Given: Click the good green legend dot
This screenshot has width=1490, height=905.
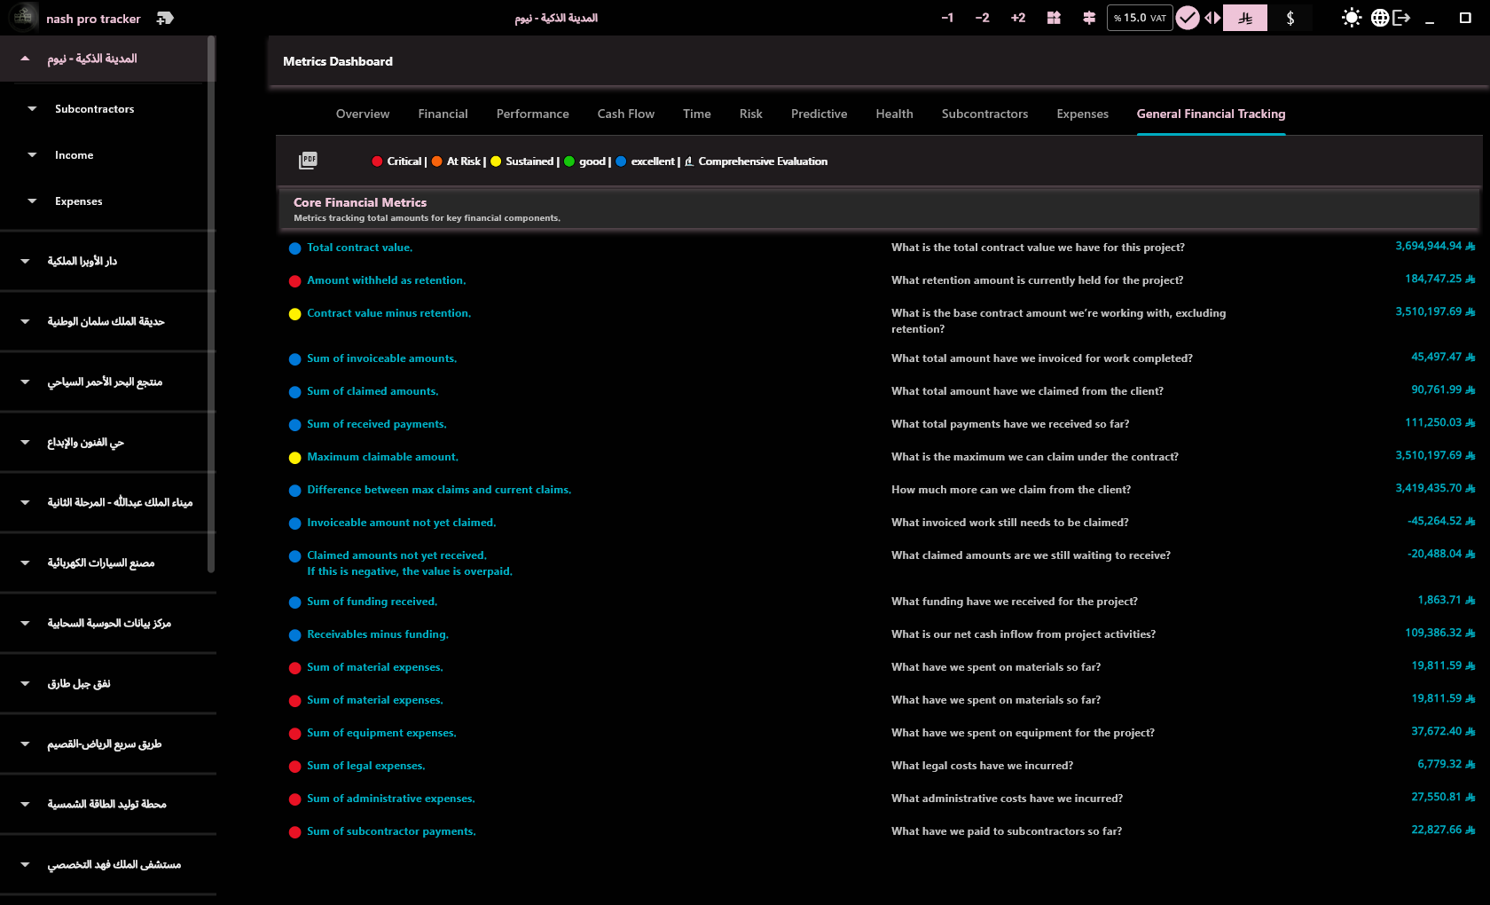Looking at the screenshot, I should (x=569, y=161).
